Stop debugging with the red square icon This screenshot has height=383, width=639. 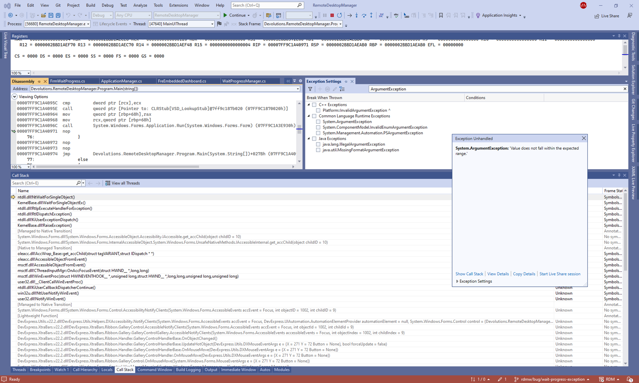tap(332, 15)
